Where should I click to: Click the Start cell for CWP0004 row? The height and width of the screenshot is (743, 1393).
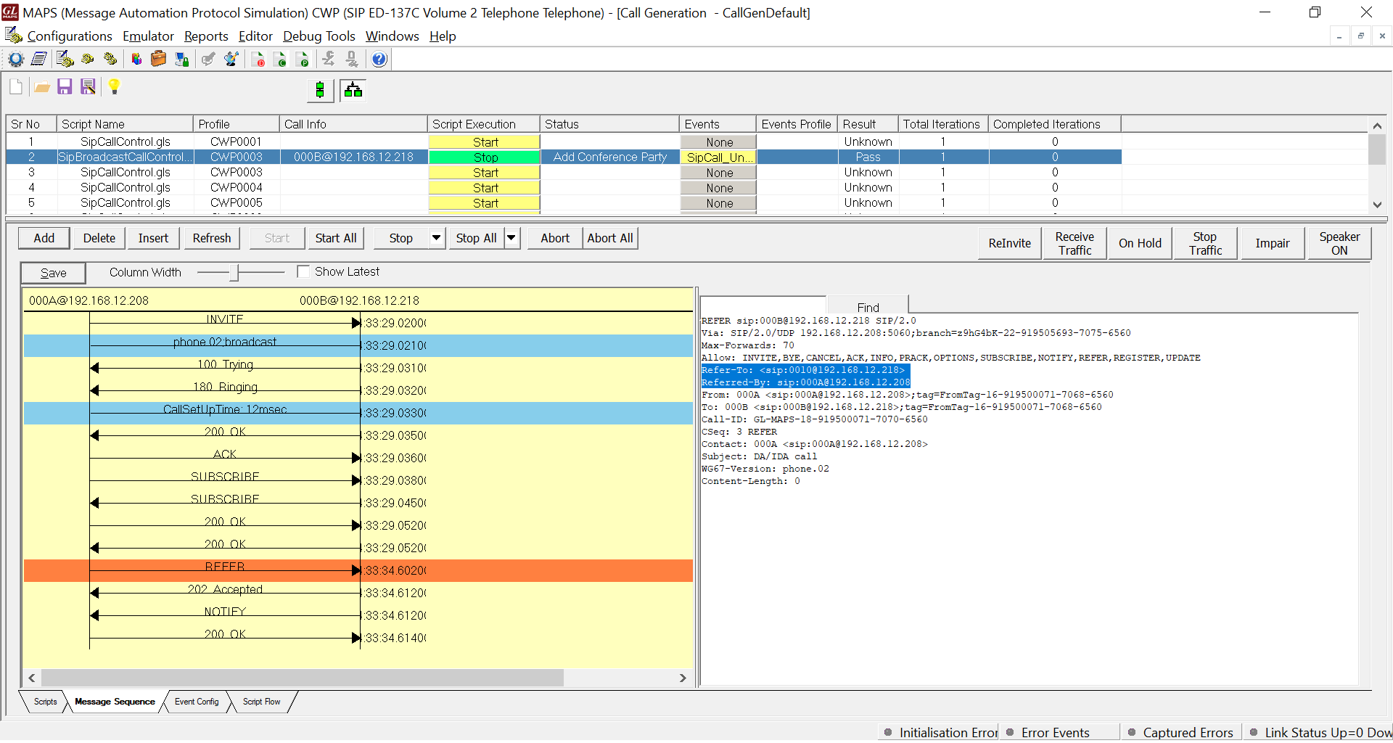(x=485, y=188)
